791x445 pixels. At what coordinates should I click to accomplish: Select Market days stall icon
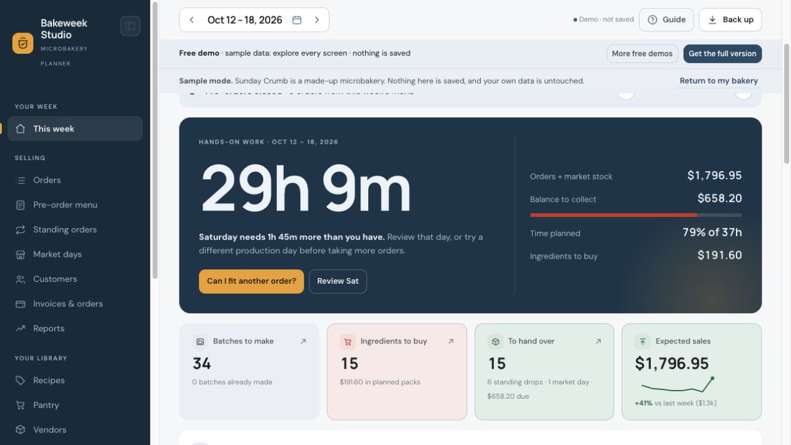[x=21, y=254]
